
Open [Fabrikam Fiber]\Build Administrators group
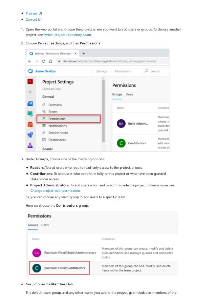click(70, 253)
